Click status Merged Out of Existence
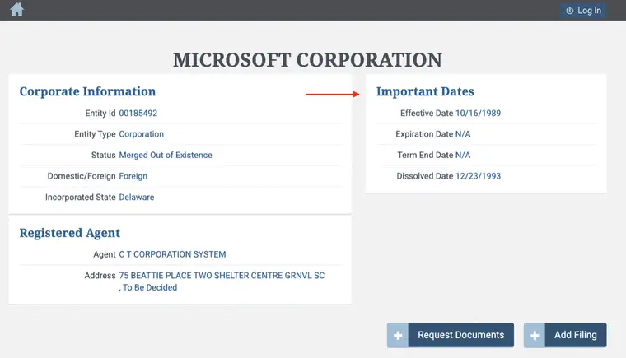This screenshot has height=358, width=626. pos(166,156)
